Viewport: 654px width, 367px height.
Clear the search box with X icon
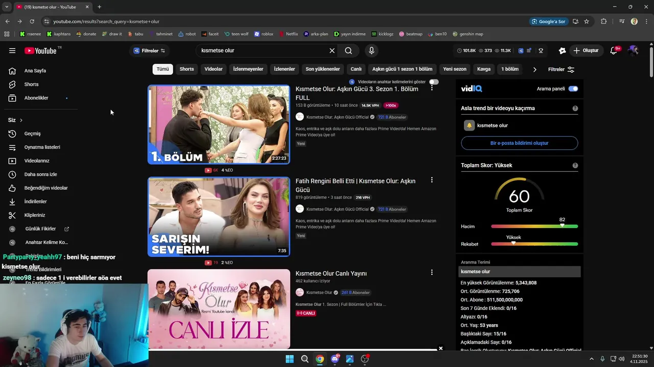pyautogui.click(x=332, y=50)
